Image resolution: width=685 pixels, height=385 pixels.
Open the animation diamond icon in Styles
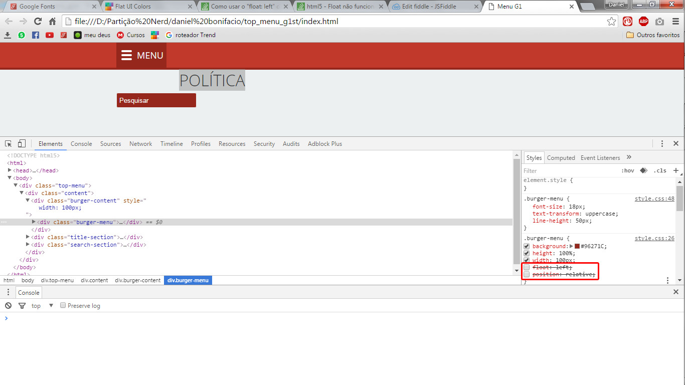click(644, 170)
